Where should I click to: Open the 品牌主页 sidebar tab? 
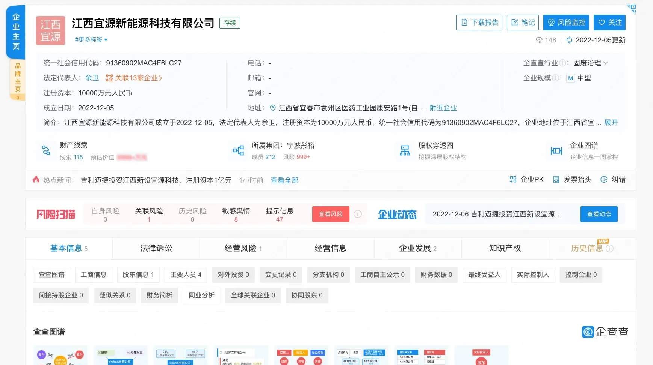[x=18, y=80]
